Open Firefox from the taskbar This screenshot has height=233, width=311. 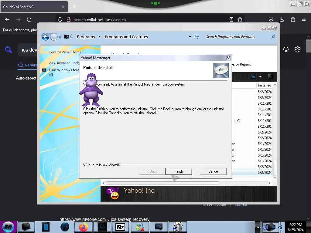[83, 227]
